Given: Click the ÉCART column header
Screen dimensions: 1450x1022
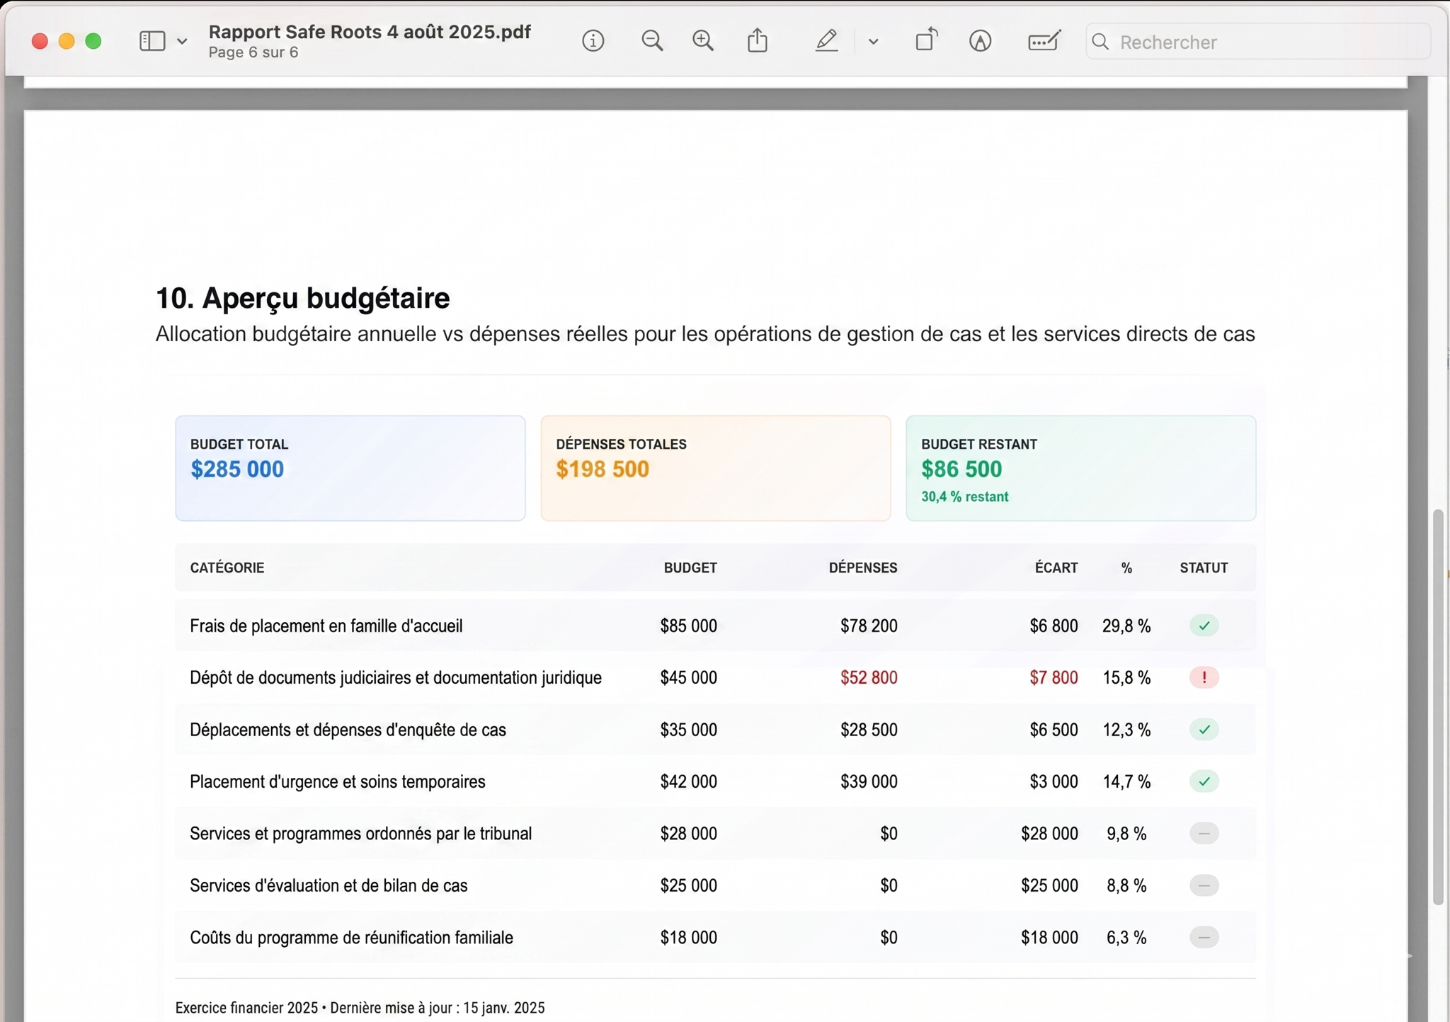Looking at the screenshot, I should click(1056, 568).
